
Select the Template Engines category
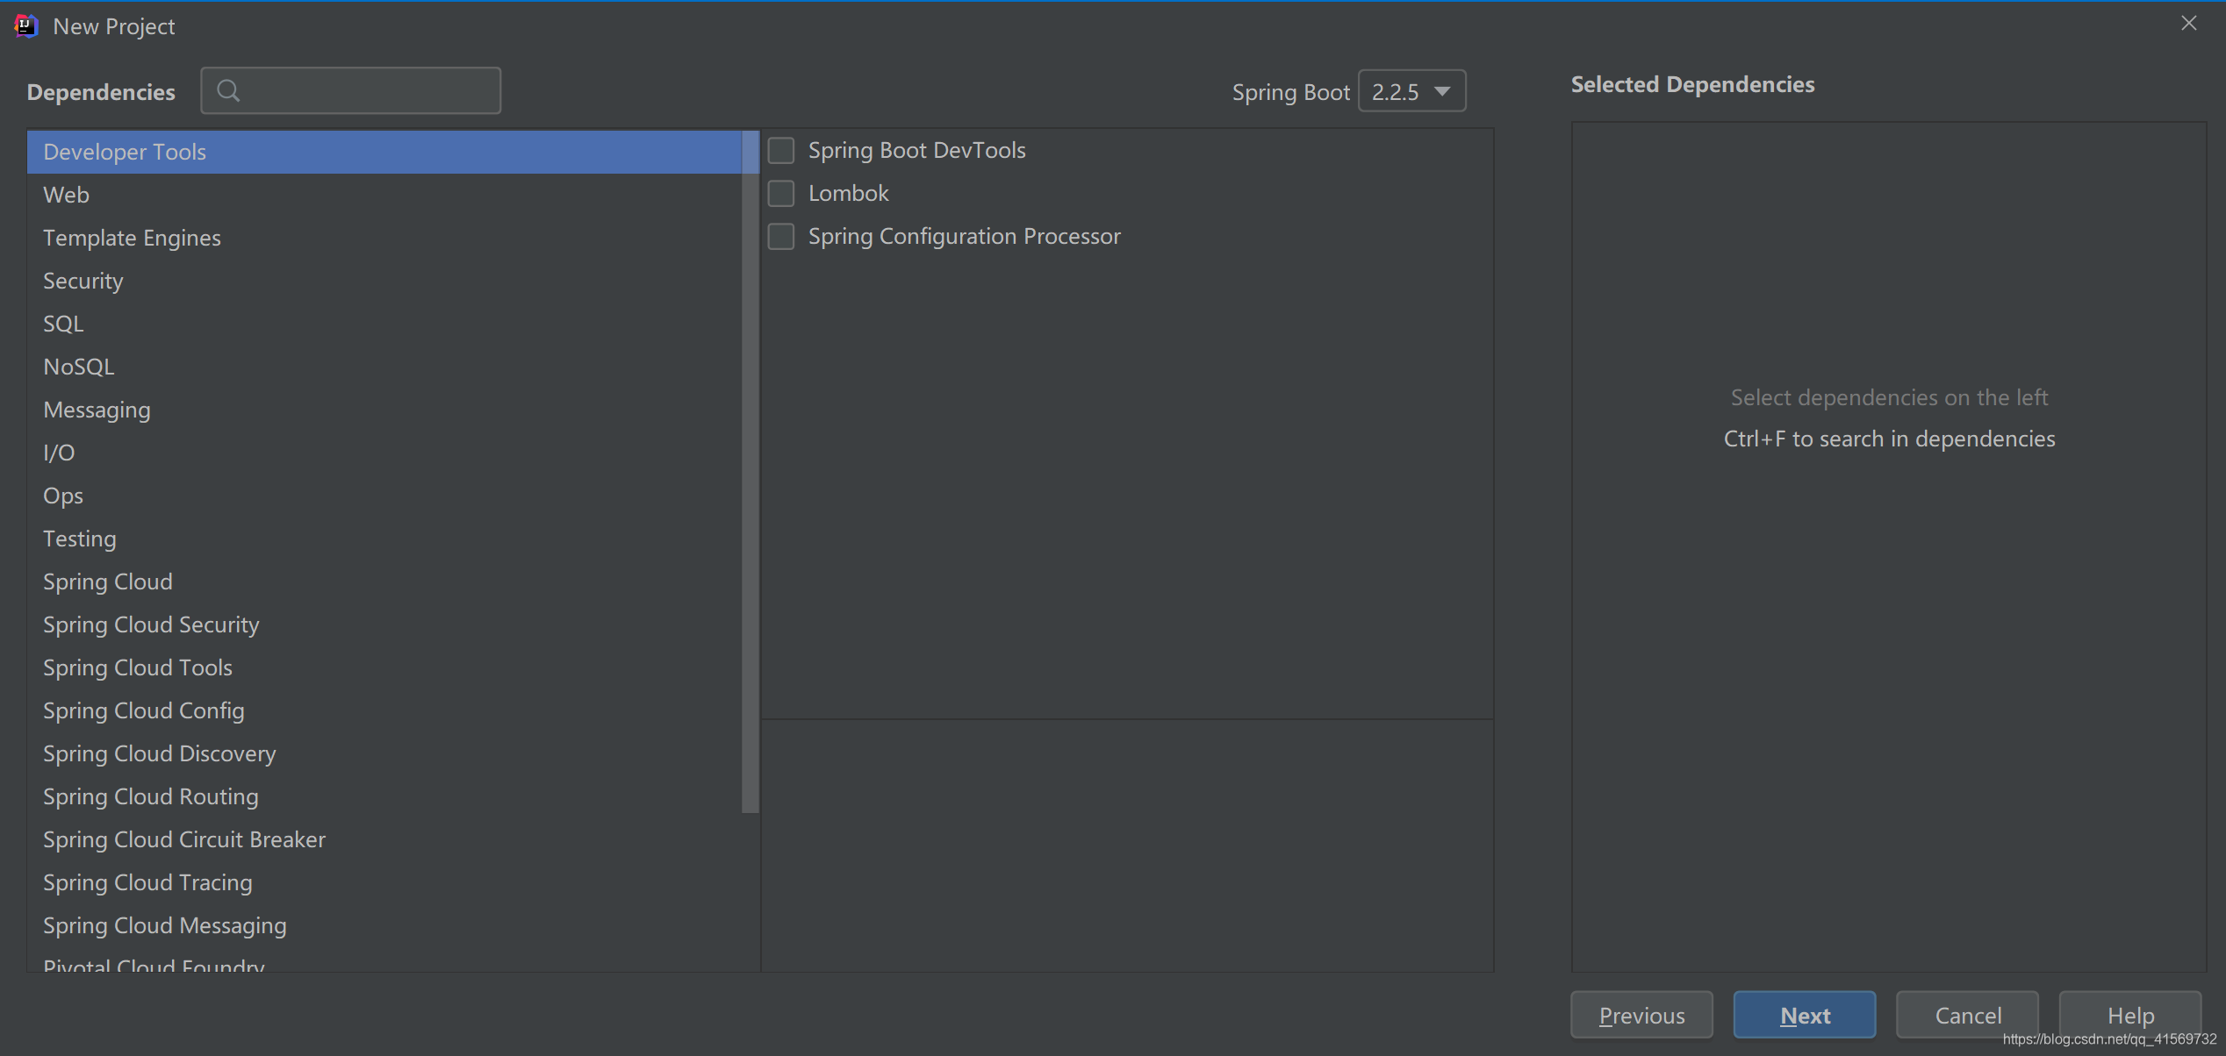coord(132,238)
